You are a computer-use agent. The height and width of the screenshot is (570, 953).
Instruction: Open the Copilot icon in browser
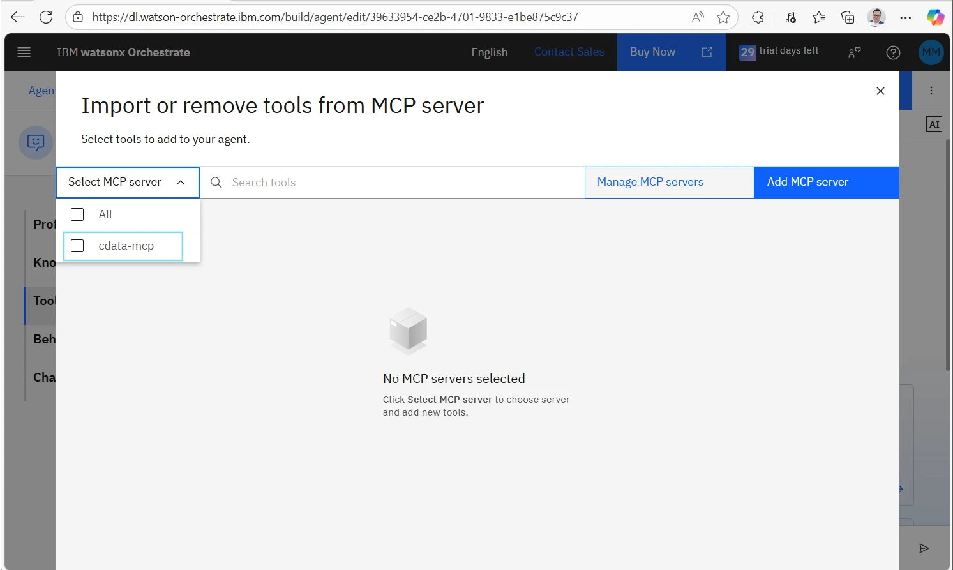935,17
